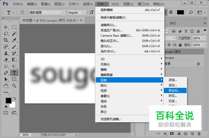This screenshot has width=209, height=138.
Task: Click the black foreground color swatch
Action: point(8,100)
